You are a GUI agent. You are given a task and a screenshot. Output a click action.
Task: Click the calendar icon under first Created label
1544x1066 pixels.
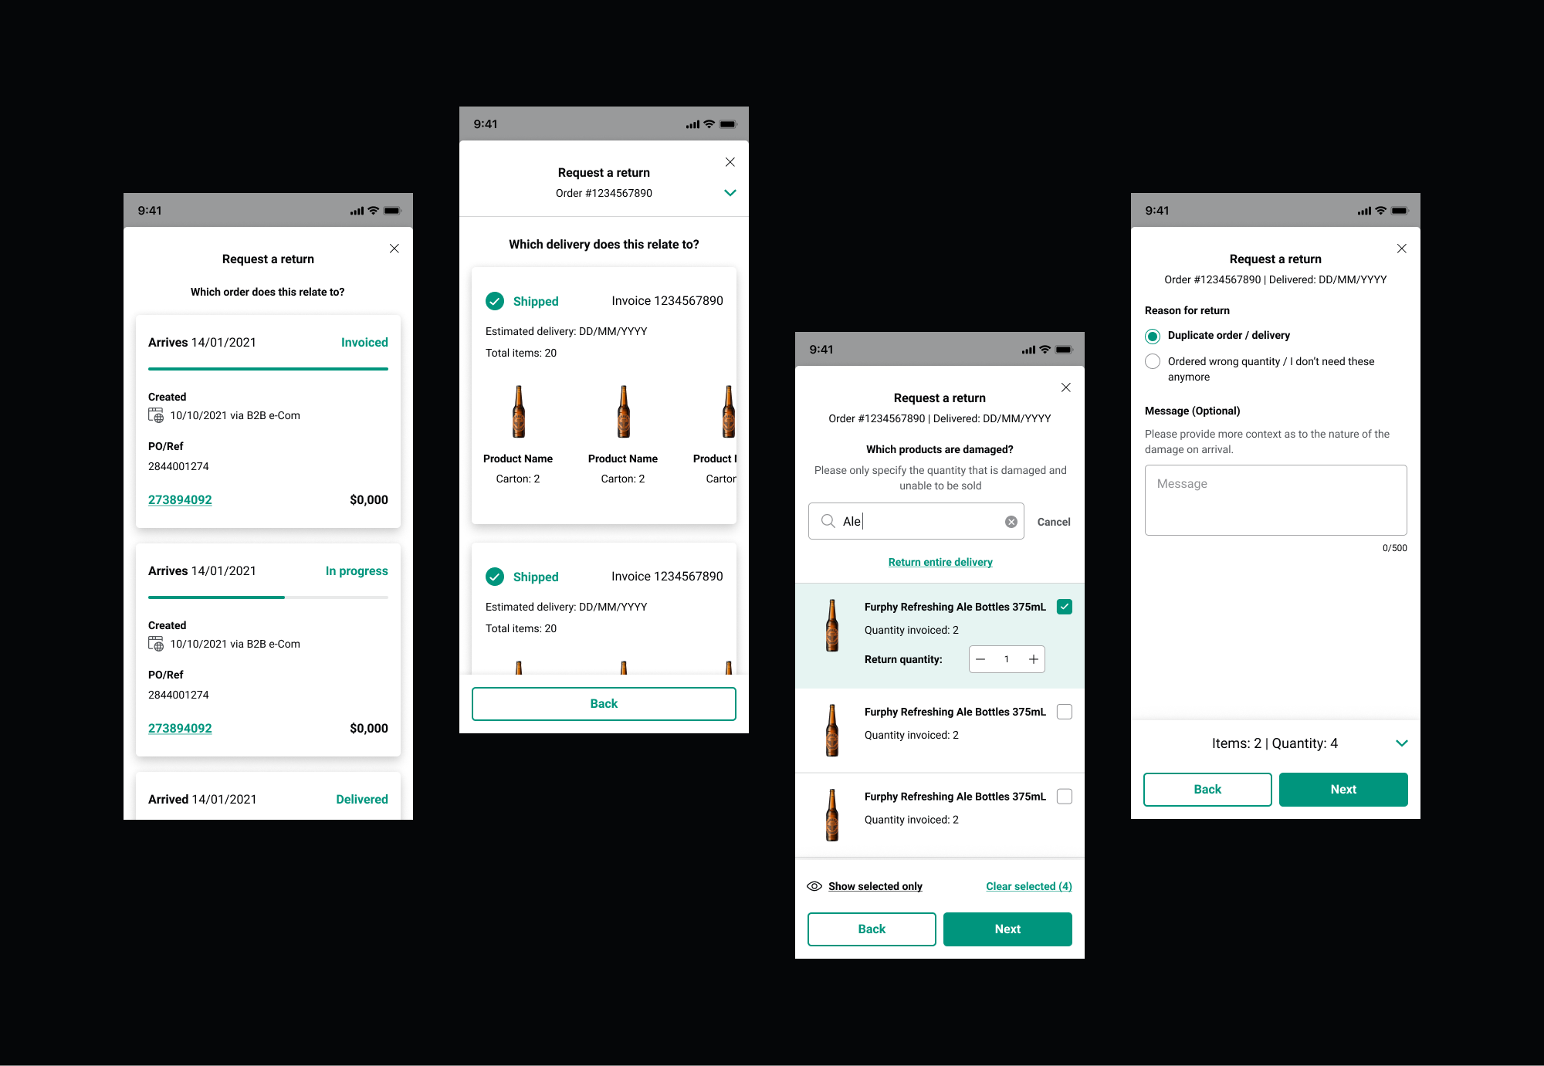(x=156, y=415)
